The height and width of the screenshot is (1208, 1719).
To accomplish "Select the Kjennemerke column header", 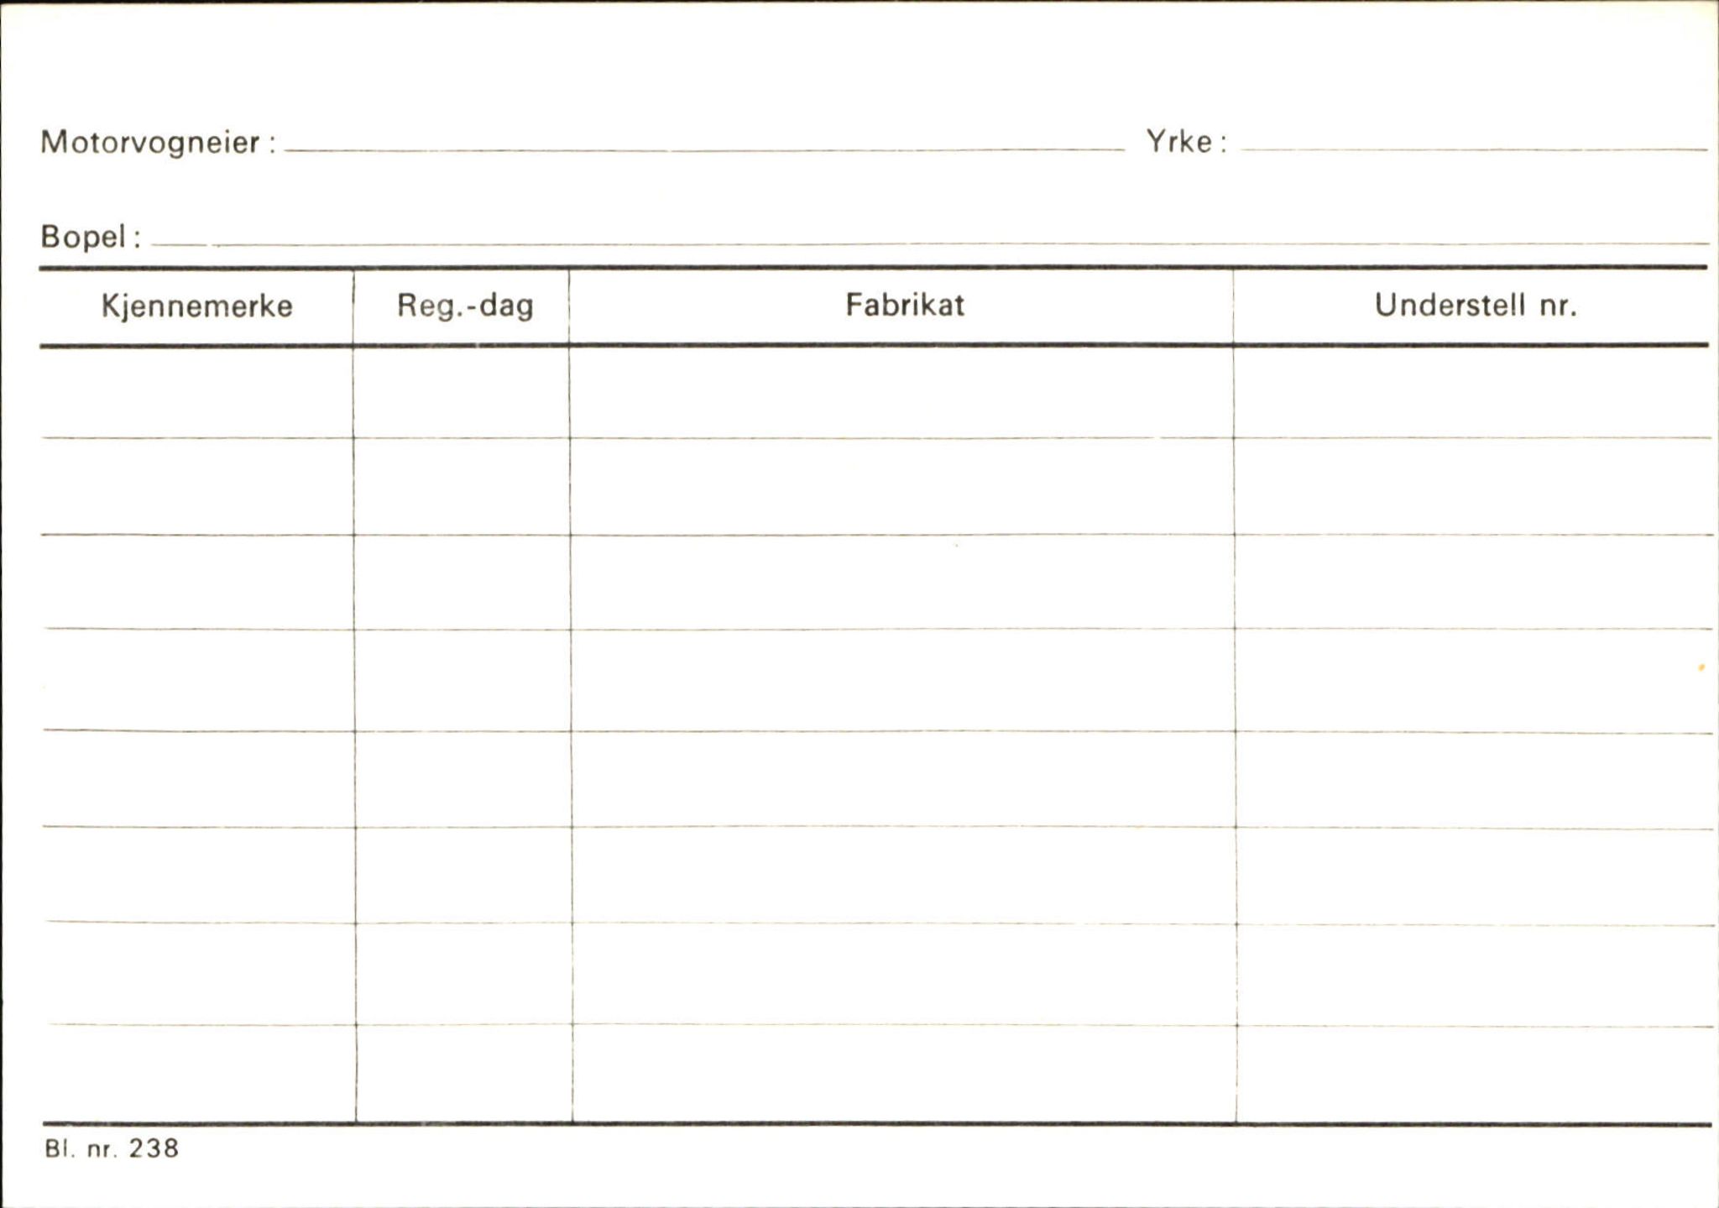I will pos(196,306).
